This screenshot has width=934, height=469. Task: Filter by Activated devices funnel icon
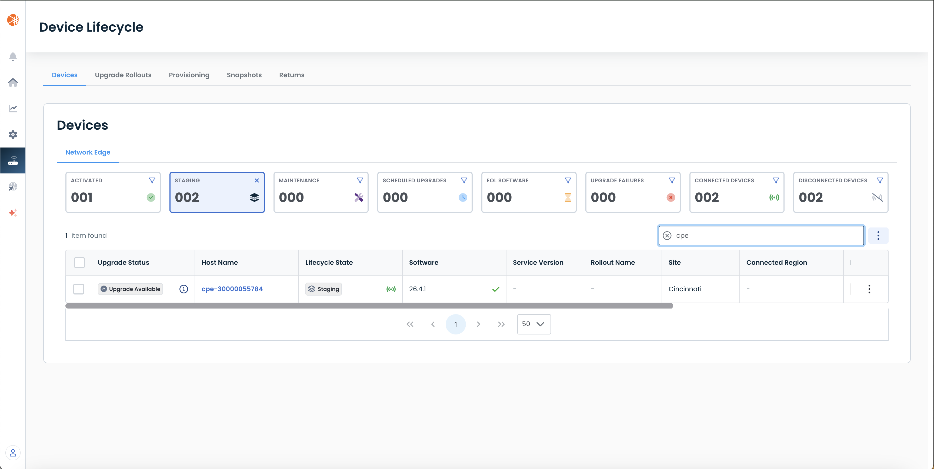pos(152,180)
